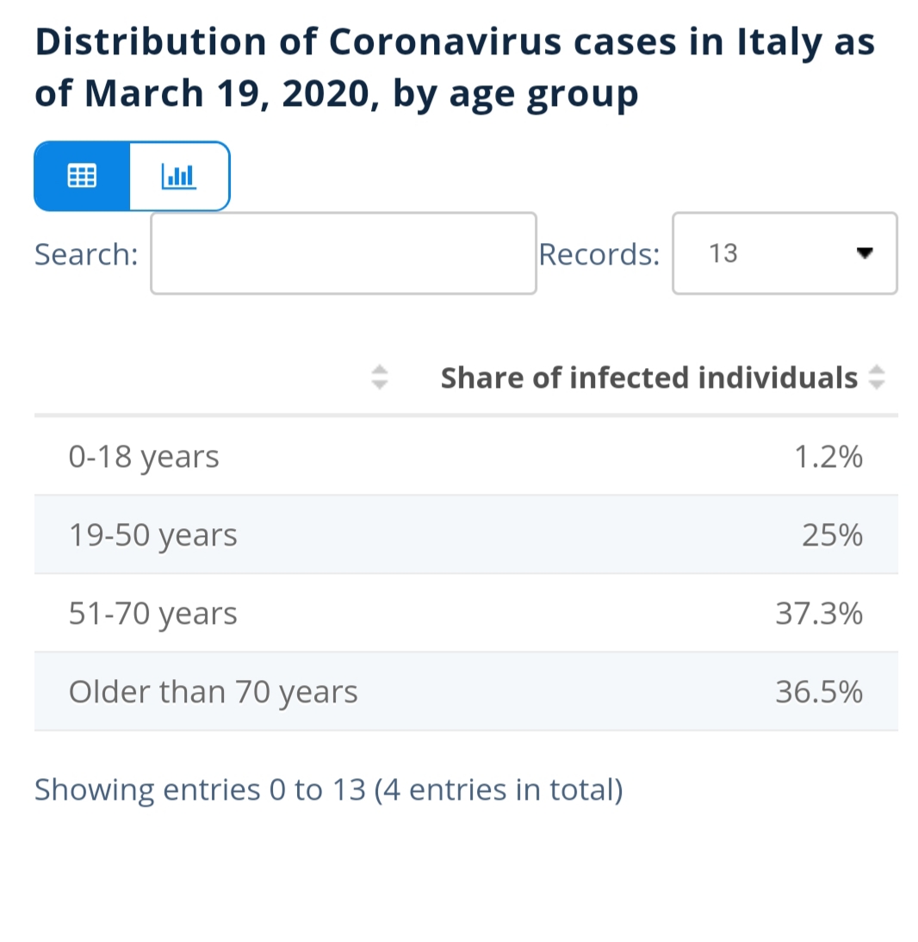Open the Records dropdown arrow

[865, 253]
